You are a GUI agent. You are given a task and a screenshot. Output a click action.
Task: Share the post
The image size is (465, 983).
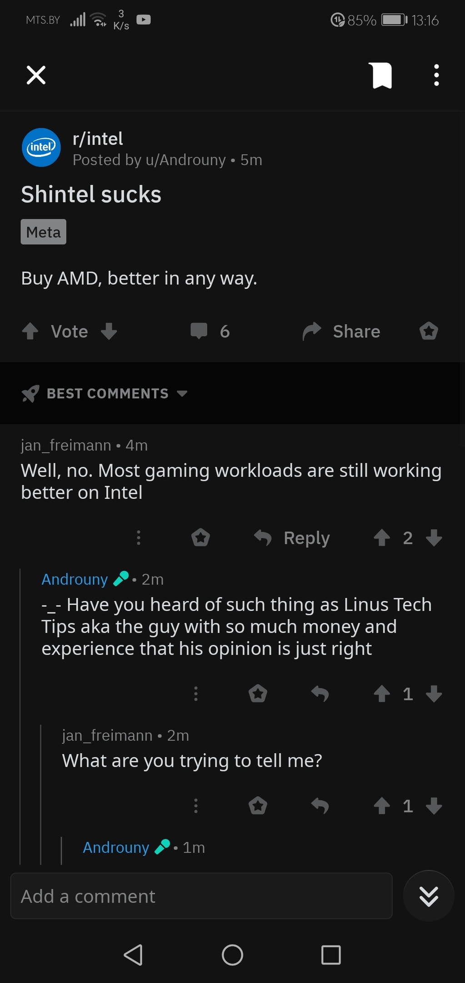click(342, 331)
